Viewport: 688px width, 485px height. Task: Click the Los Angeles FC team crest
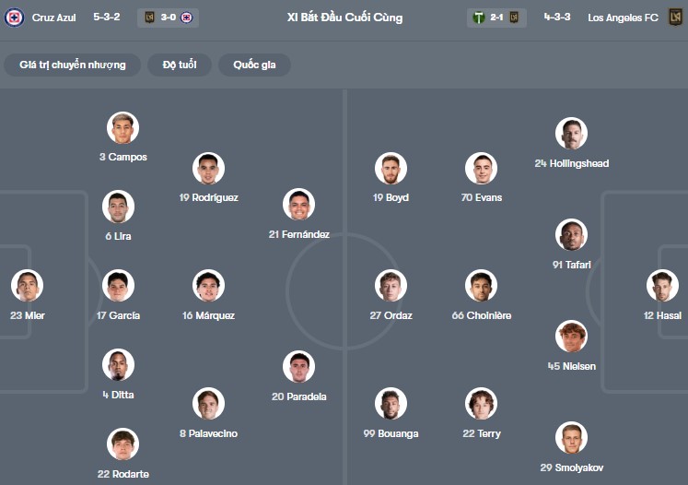[x=675, y=18]
